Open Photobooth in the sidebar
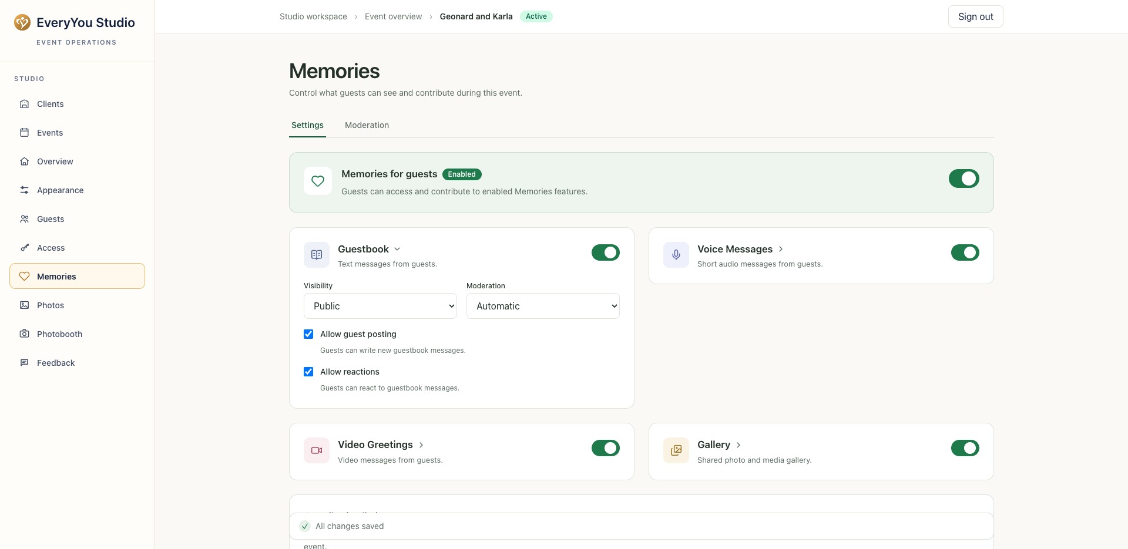Viewport: 1128px width, 549px height. (x=77, y=334)
